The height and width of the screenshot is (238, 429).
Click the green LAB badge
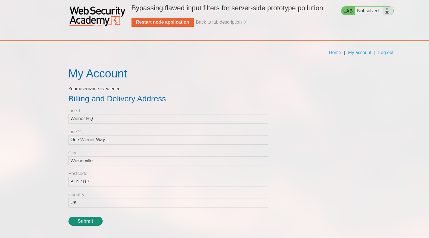point(348,11)
